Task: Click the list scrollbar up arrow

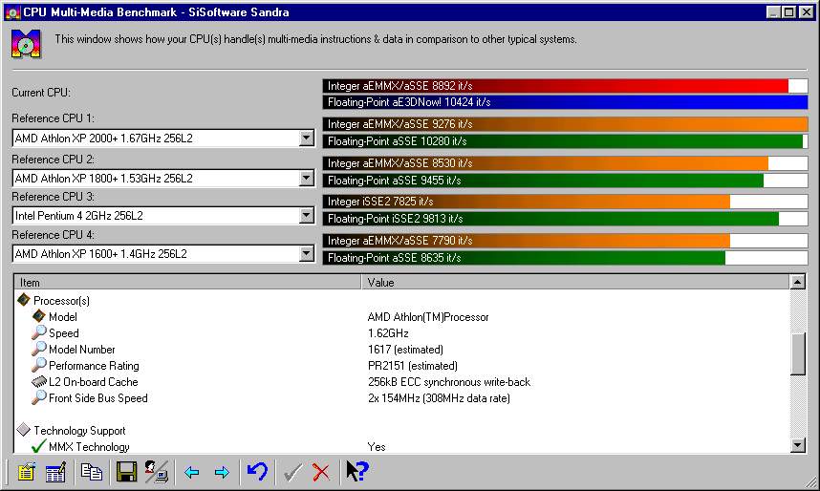Action: (x=797, y=283)
